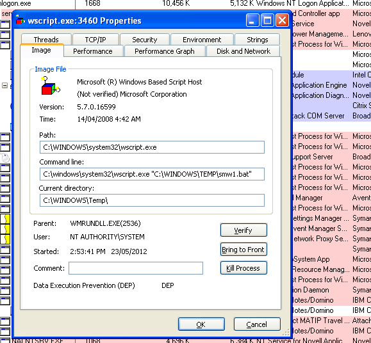
Task: Open the Performance tab
Action: point(93,51)
